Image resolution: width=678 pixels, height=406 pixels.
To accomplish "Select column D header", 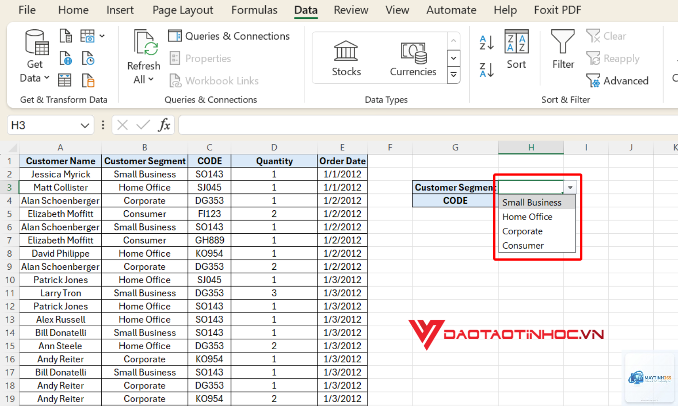I will (274, 148).
